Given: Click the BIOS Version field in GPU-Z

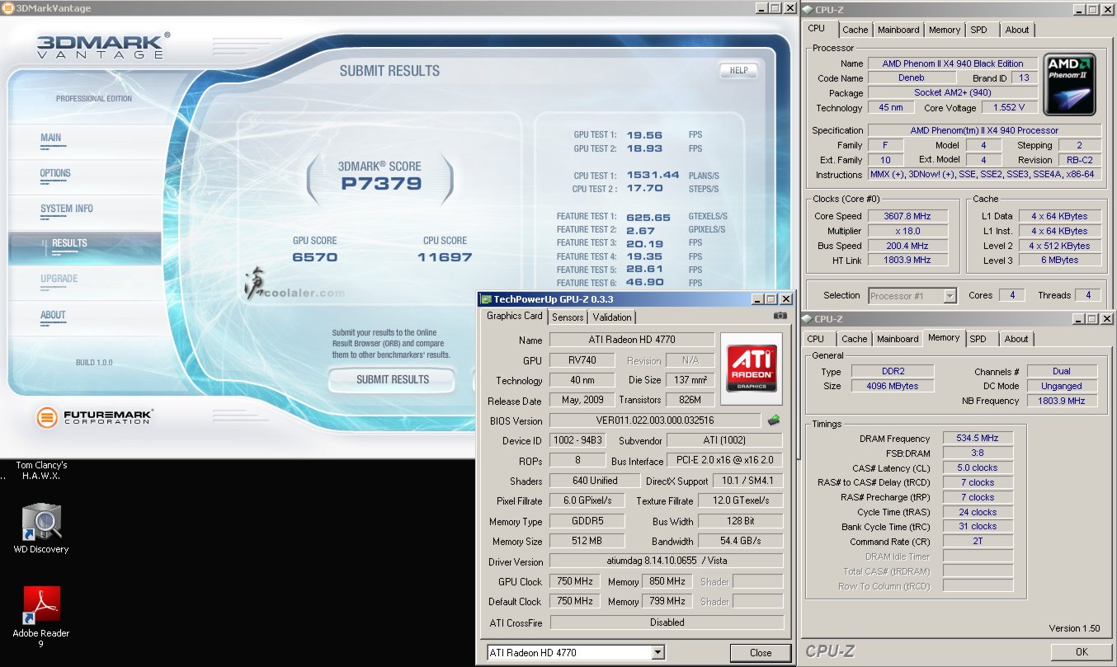Looking at the screenshot, I should (x=655, y=420).
